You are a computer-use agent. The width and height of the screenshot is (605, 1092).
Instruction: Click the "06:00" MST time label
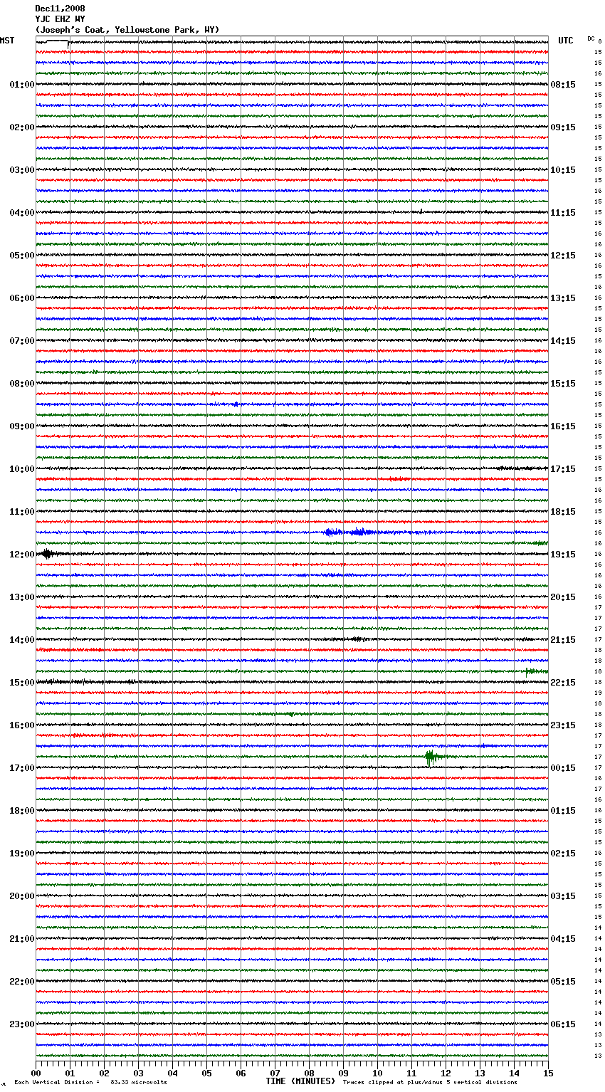click(x=22, y=298)
